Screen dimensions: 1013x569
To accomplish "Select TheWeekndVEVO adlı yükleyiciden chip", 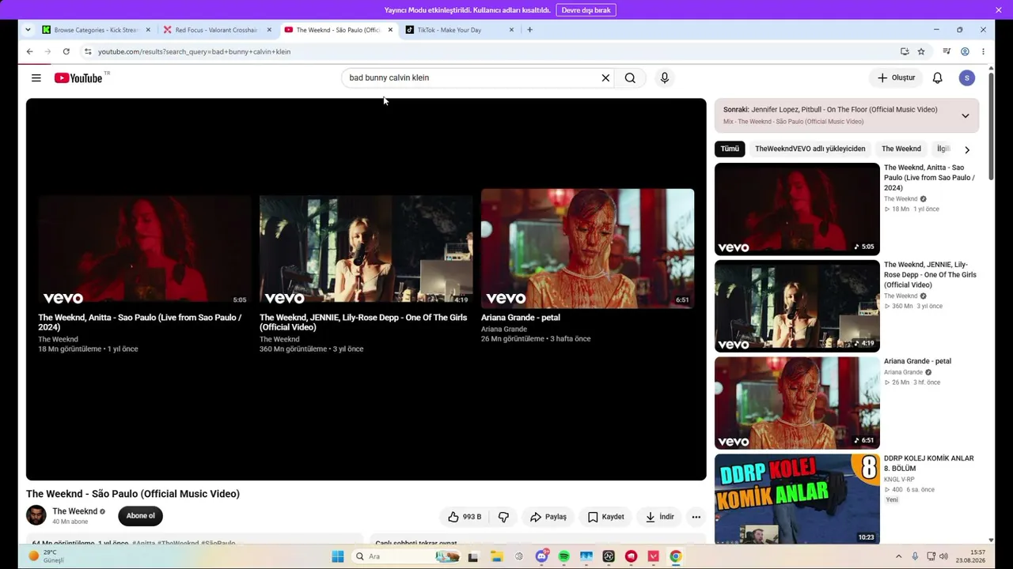I will pos(810,149).
